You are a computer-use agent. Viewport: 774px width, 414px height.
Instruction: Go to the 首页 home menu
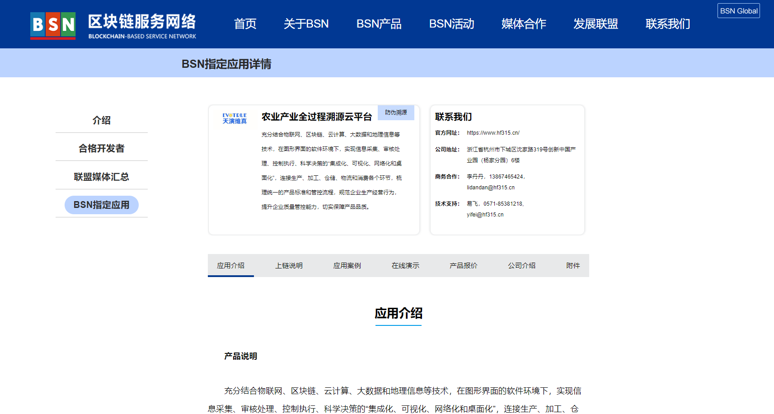(x=245, y=24)
